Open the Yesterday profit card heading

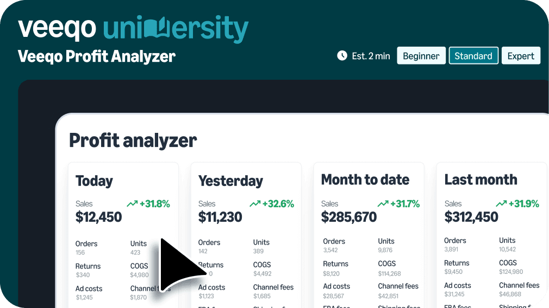pos(230,181)
